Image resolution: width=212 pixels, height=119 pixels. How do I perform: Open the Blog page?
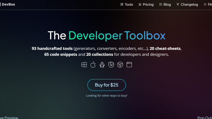click(165, 5)
